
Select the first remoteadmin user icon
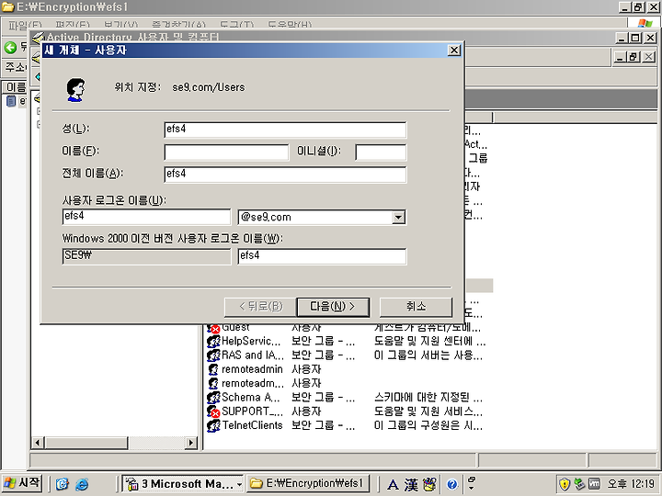(x=213, y=369)
